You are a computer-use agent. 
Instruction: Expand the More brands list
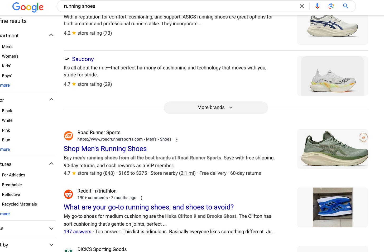pos(216,108)
